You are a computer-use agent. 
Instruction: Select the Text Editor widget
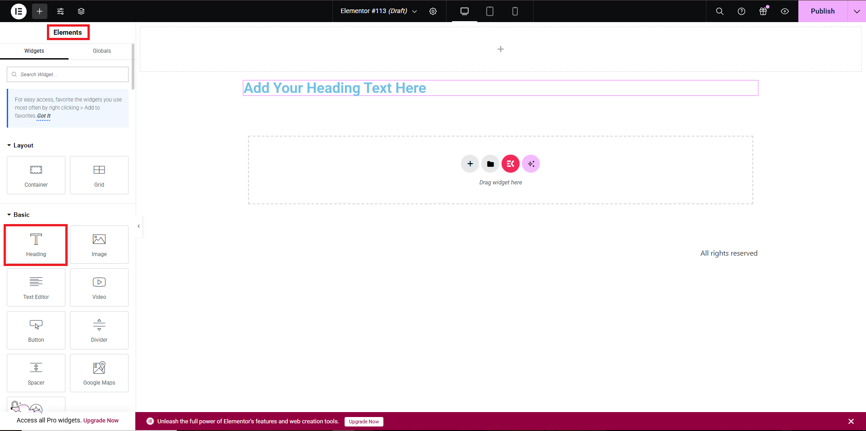(x=36, y=288)
